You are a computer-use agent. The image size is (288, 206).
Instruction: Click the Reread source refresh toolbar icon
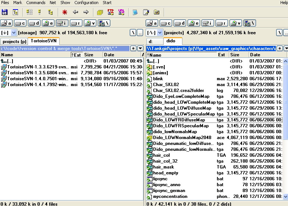(4, 12)
